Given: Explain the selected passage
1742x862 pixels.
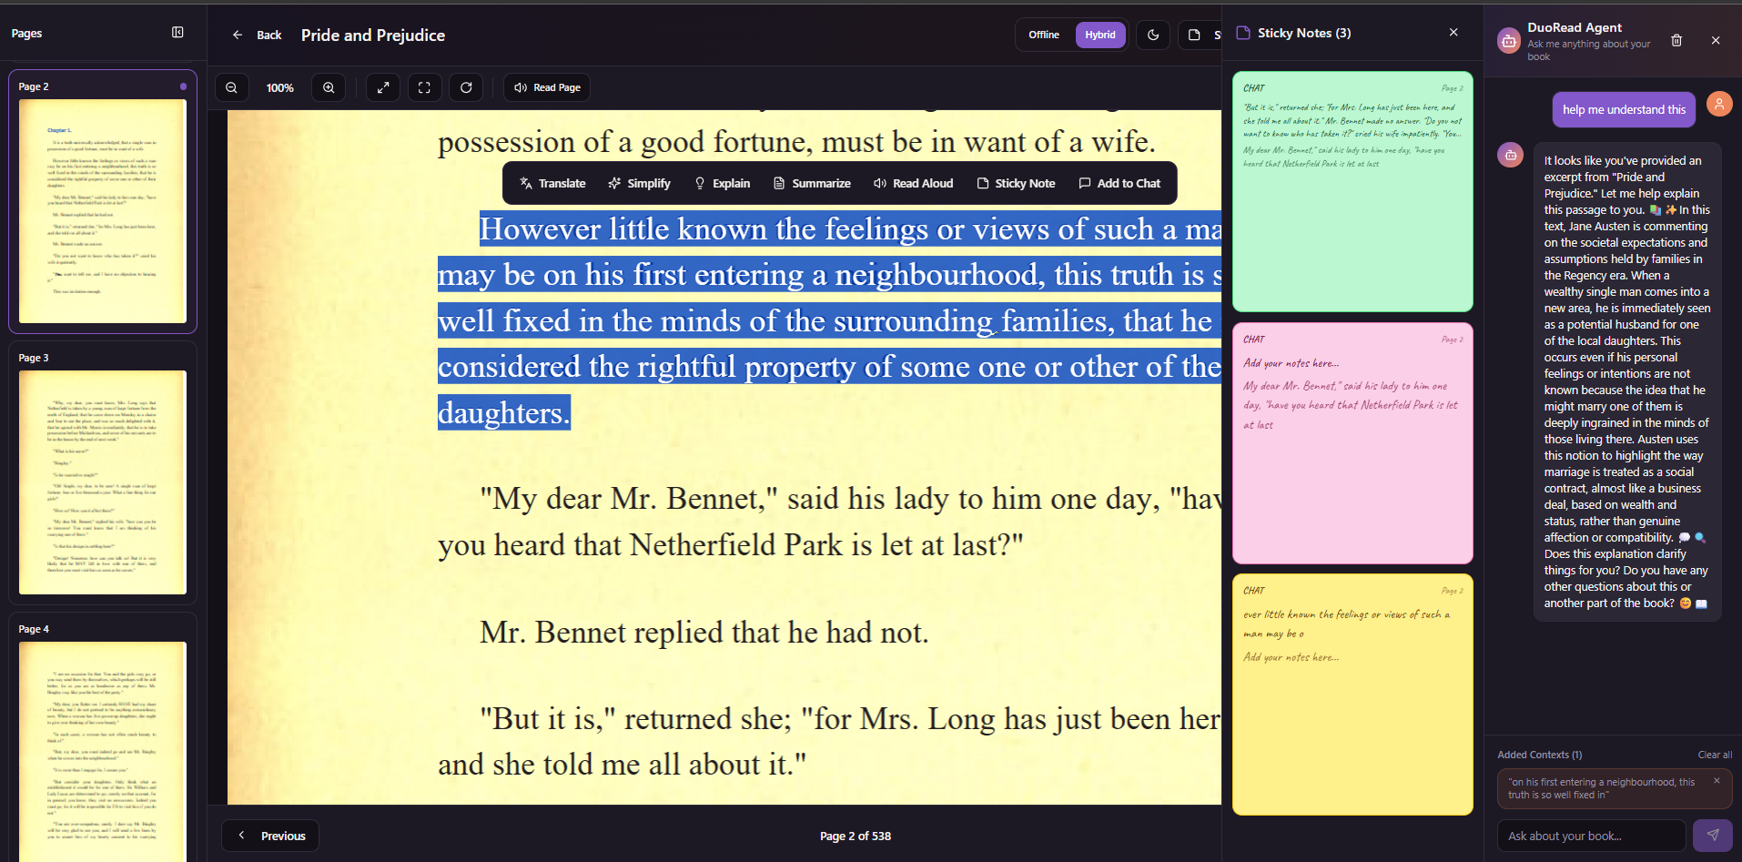Looking at the screenshot, I should point(723,183).
